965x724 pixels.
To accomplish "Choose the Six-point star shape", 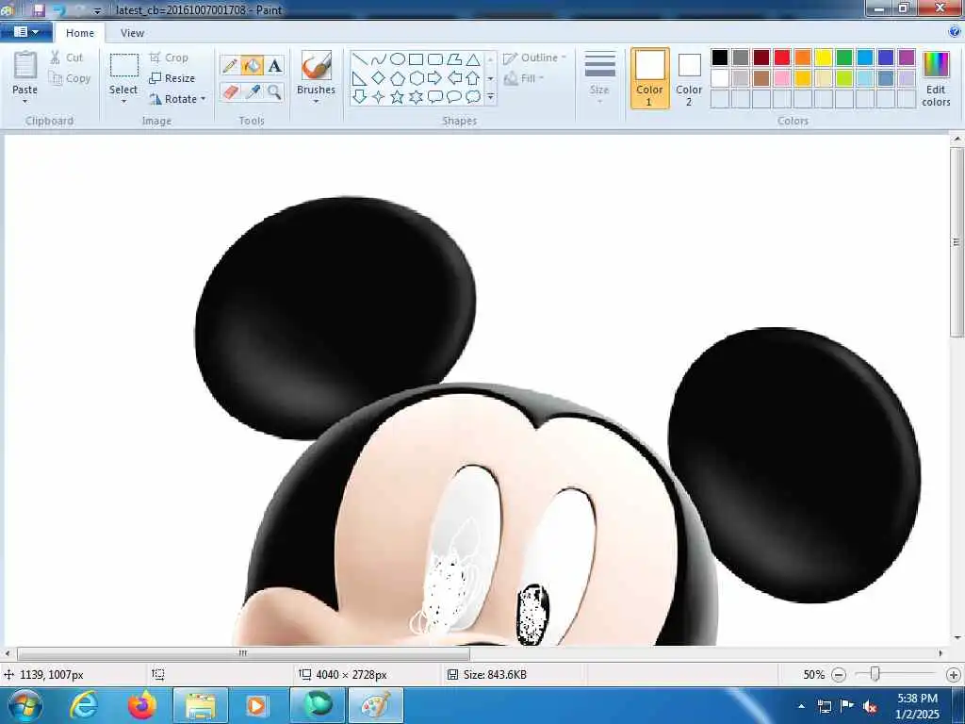I will pyautogui.click(x=417, y=97).
